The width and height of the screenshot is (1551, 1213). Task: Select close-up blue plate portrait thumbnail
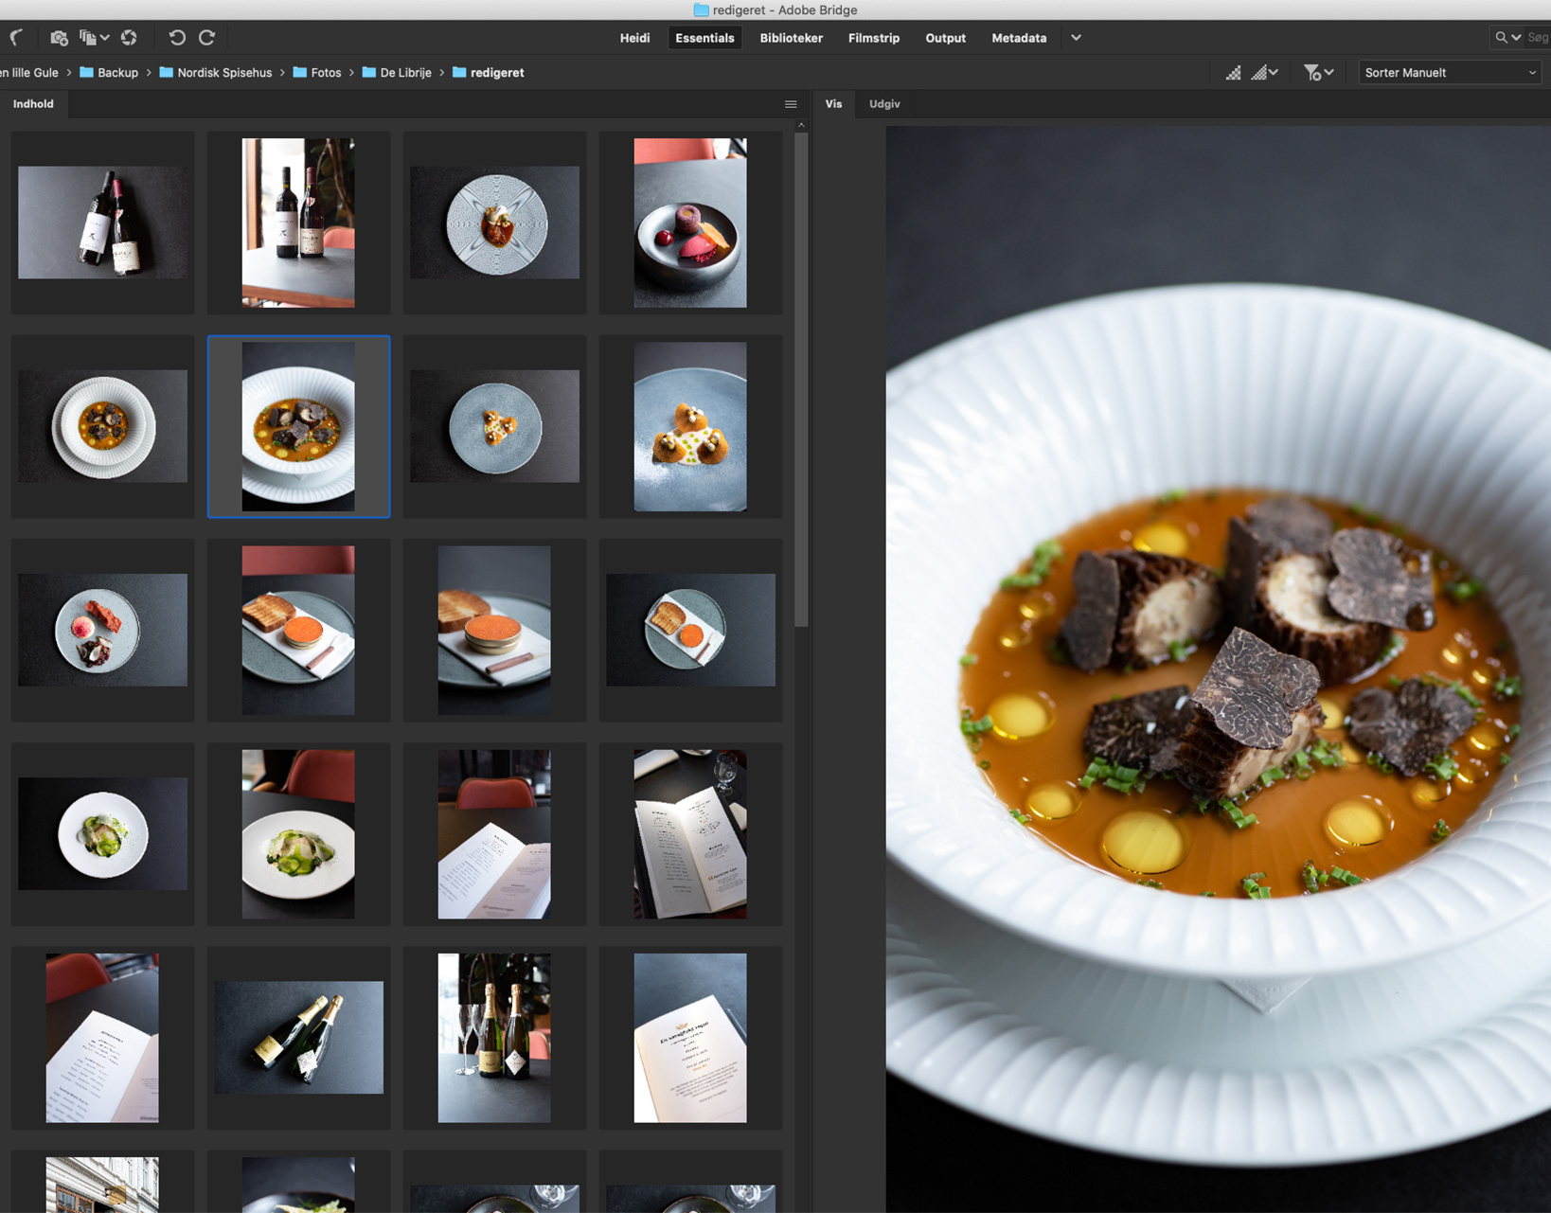point(690,426)
